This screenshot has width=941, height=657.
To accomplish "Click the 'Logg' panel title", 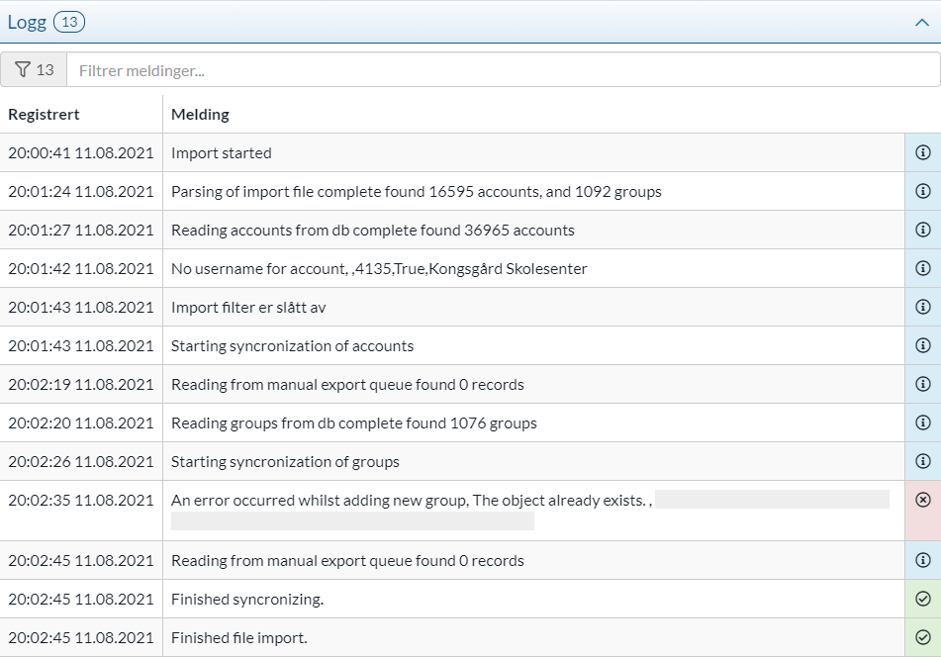I will (27, 22).
